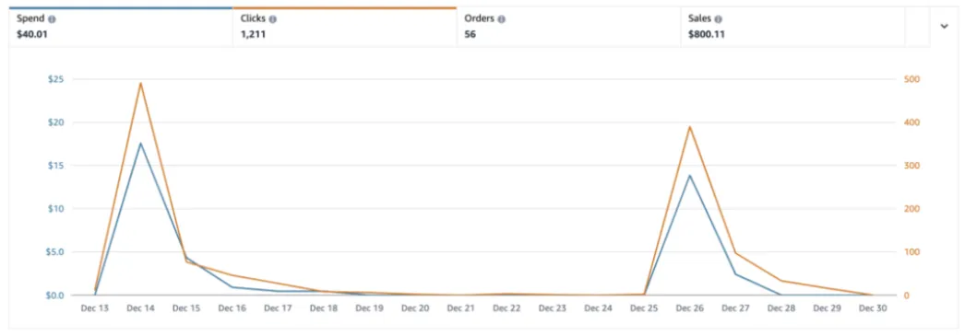Click the Dec 20 axis label
Image resolution: width=965 pixels, height=336 pixels.
pyautogui.click(x=415, y=309)
